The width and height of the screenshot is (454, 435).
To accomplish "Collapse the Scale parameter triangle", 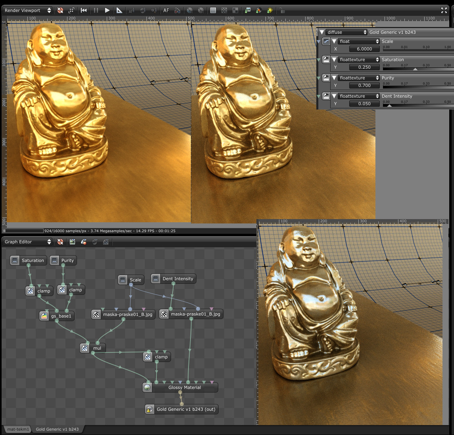I will pos(334,41).
